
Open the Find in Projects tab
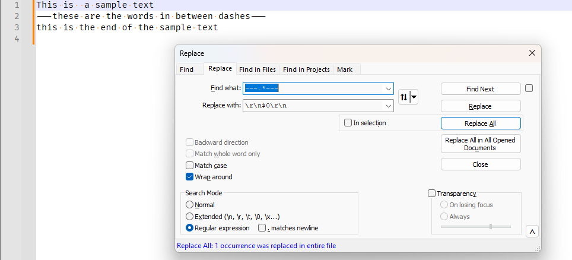coord(306,69)
